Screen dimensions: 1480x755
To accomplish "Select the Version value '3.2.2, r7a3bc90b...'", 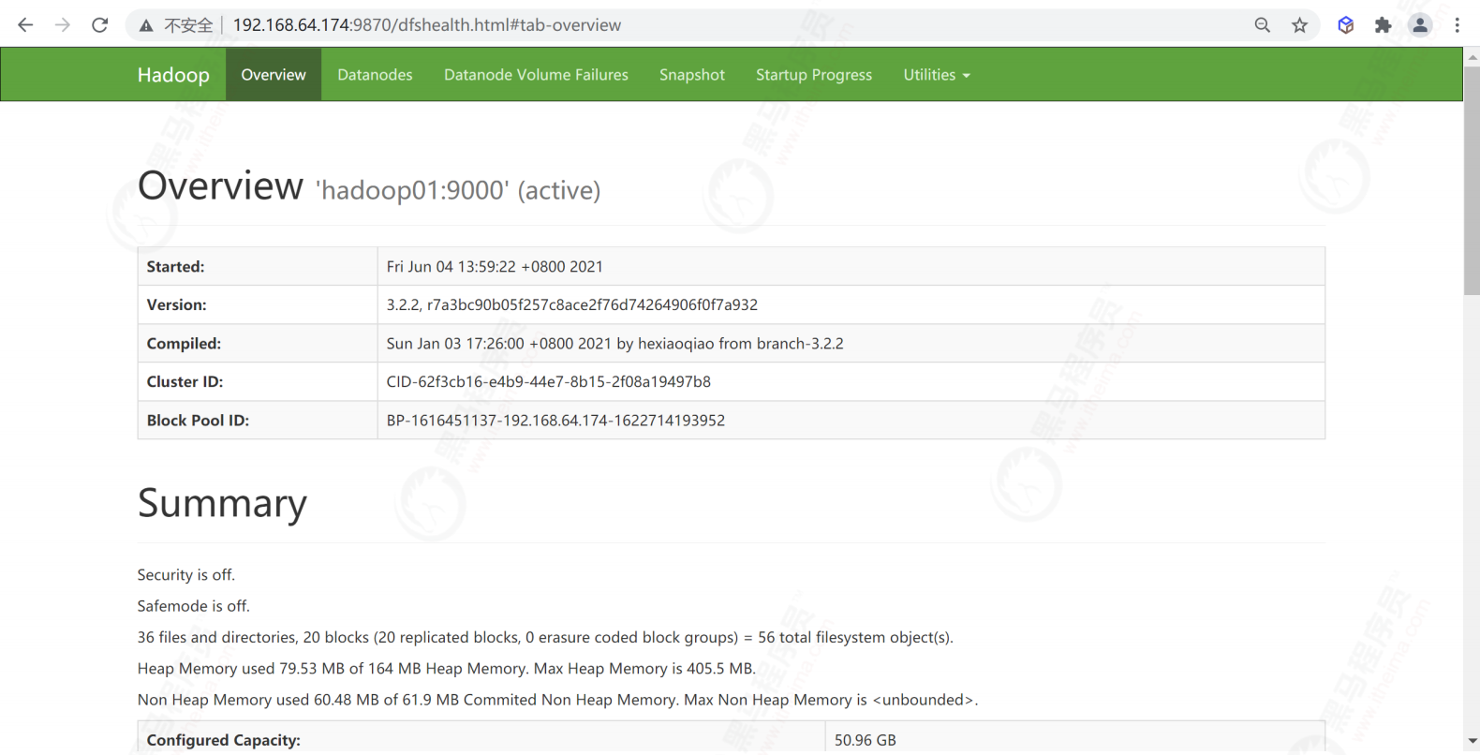I will click(x=571, y=305).
